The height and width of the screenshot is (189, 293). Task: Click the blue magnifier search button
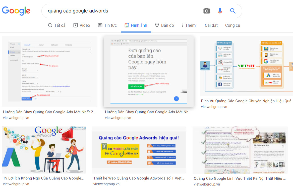click(233, 11)
